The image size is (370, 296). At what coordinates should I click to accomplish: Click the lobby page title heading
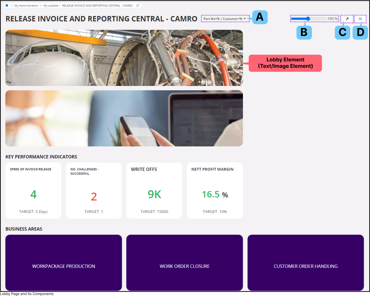click(101, 19)
